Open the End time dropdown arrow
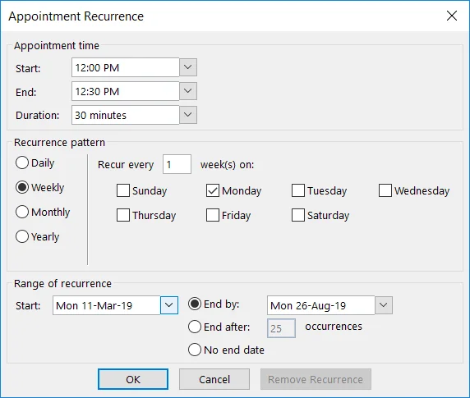Viewport: 470px width, 398px height. 188,91
